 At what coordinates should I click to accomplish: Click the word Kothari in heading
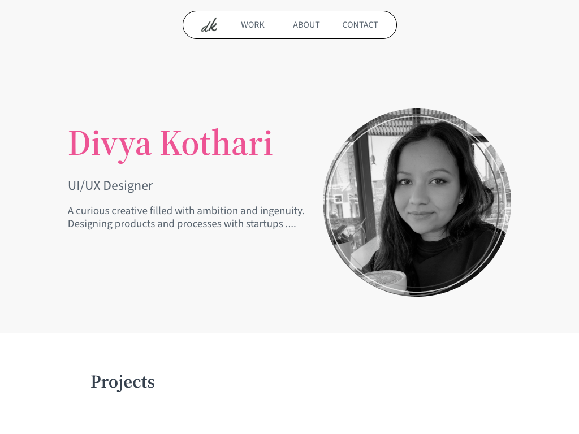pyautogui.click(x=217, y=143)
